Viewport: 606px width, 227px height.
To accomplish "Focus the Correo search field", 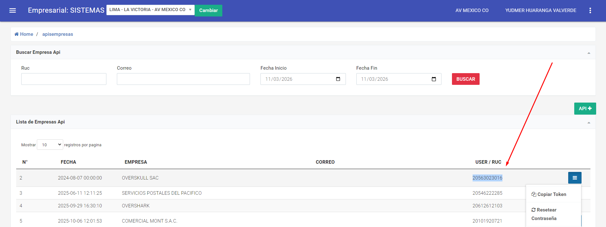I will click(x=183, y=79).
